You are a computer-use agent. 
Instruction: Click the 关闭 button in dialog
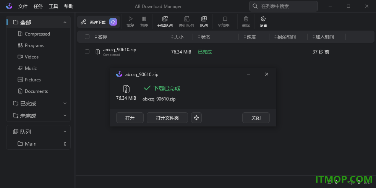(256, 118)
